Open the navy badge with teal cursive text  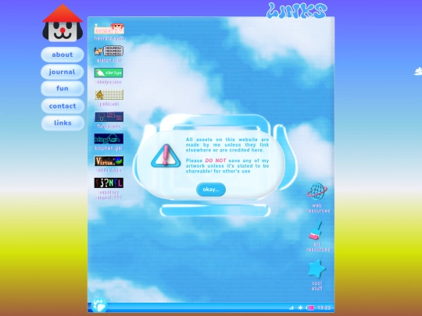coord(109,139)
